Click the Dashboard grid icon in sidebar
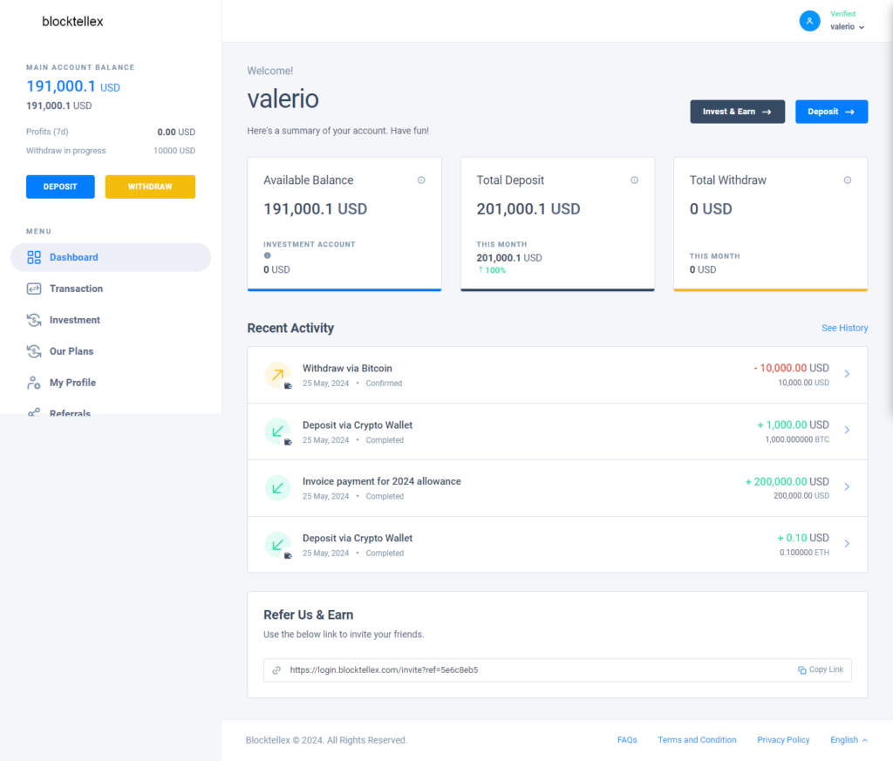The width and height of the screenshot is (893, 761). tap(34, 257)
